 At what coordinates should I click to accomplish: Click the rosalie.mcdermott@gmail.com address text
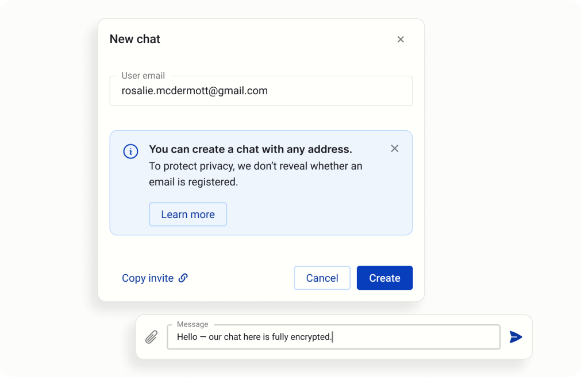[194, 91]
